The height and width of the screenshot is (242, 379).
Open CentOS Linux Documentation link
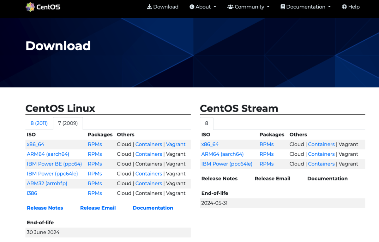(x=153, y=208)
